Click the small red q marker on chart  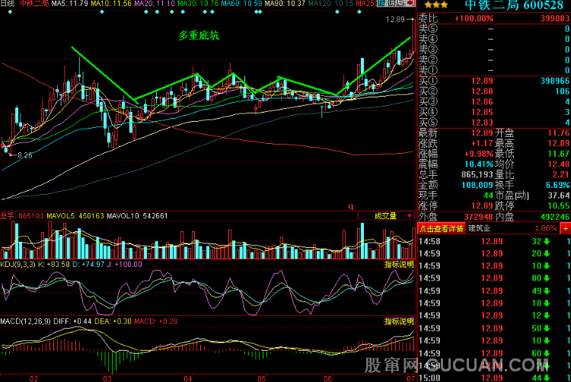pos(351,206)
